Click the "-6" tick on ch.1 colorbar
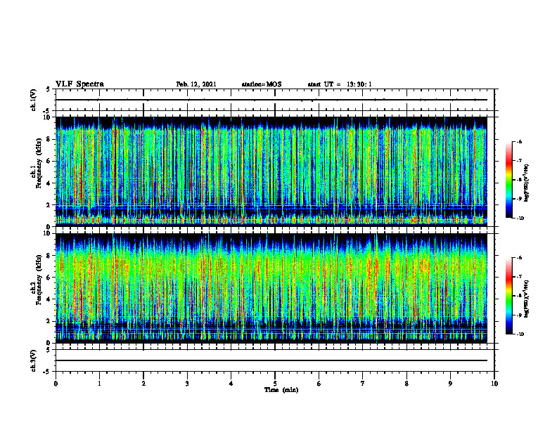The height and width of the screenshot is (430, 557). point(519,141)
